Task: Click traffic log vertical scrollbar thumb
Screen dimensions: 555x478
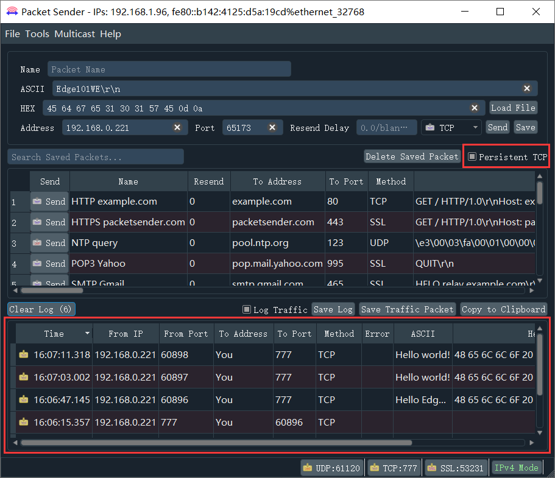Action: point(540,364)
